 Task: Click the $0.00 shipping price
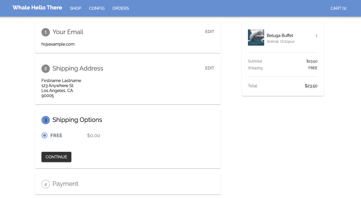(94, 136)
